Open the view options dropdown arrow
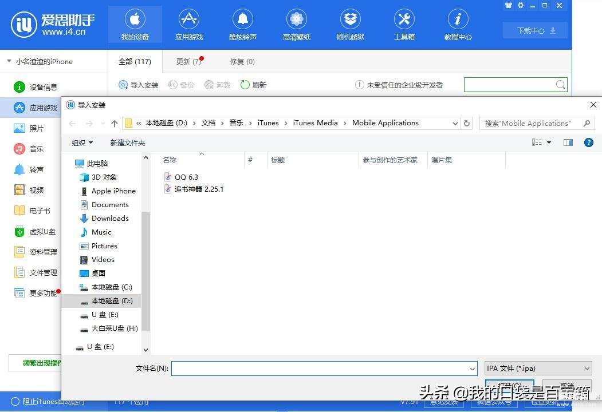The width and height of the screenshot is (602, 412). pyautogui.click(x=549, y=142)
